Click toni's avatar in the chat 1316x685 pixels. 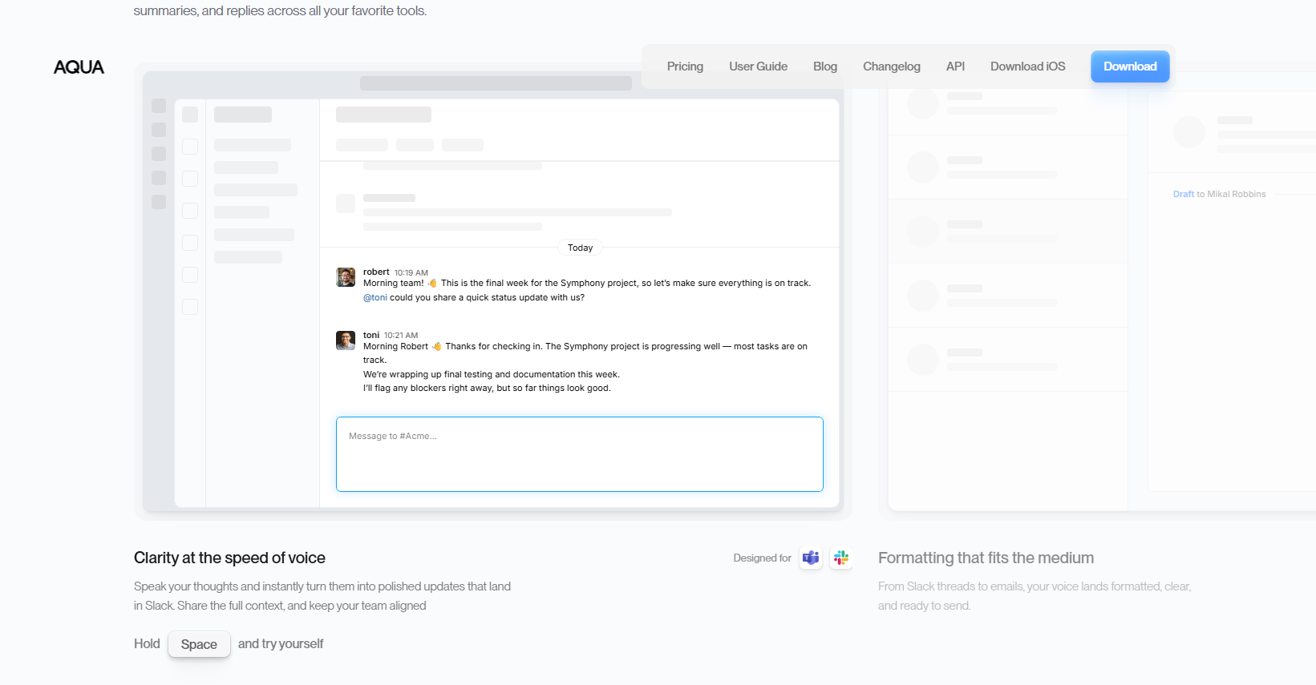(346, 340)
